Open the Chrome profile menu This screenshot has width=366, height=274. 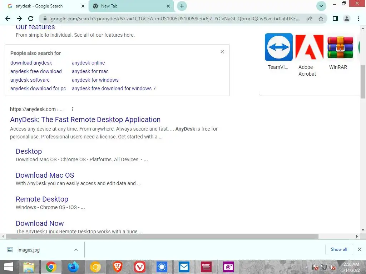click(347, 19)
